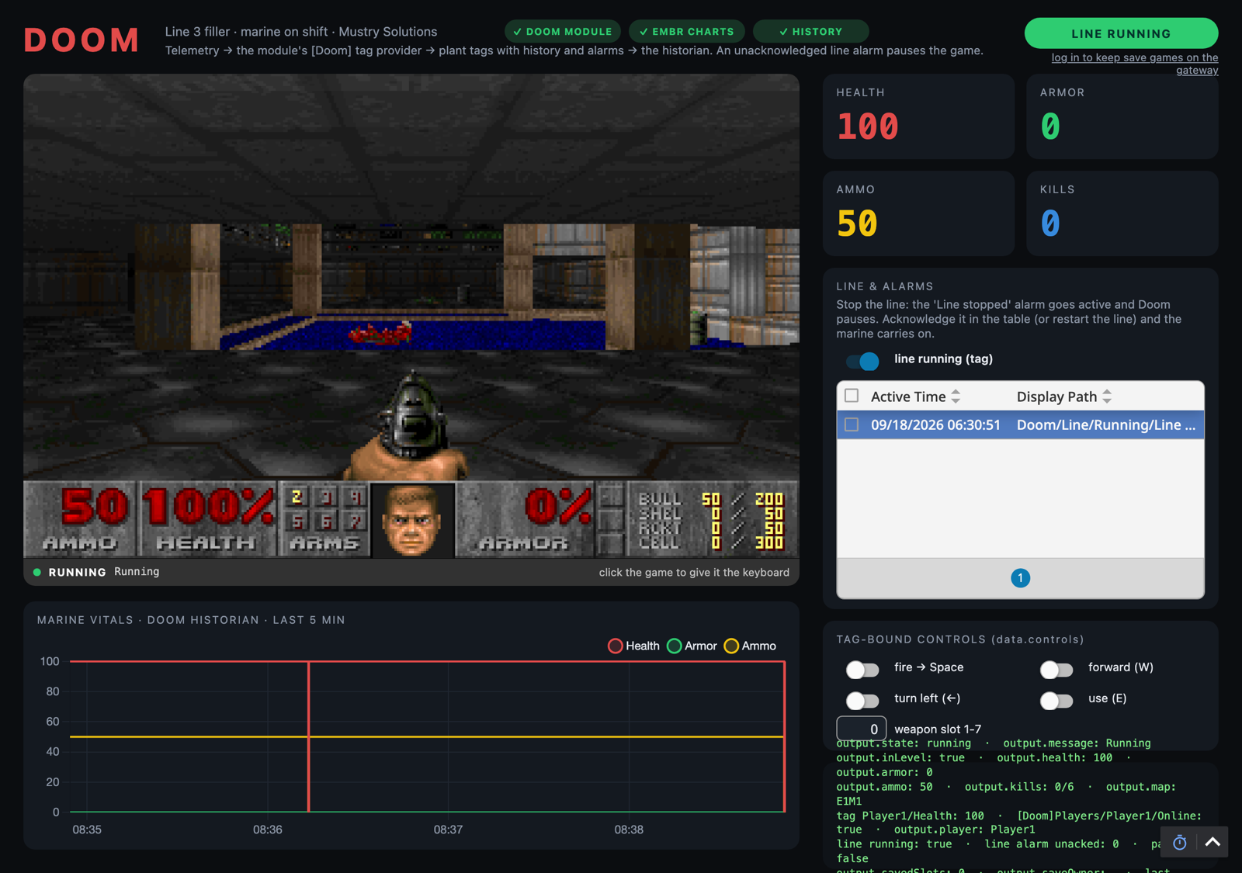Click the scroll-to-top chevron icon
1242x873 pixels.
pos(1213,842)
